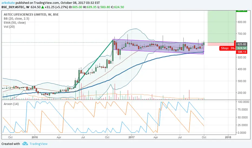The height and width of the screenshot is (148, 252).
Task: Click the 625.02 price tag
Action: point(242,44)
